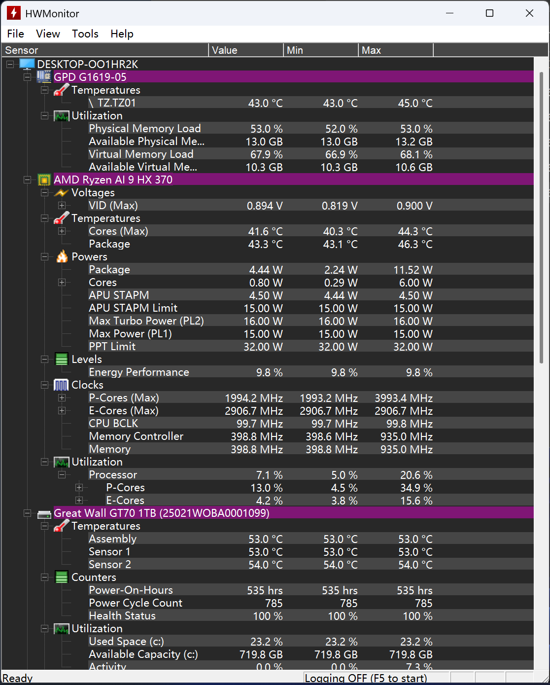Click the Levels green bars icon

[x=62, y=360]
